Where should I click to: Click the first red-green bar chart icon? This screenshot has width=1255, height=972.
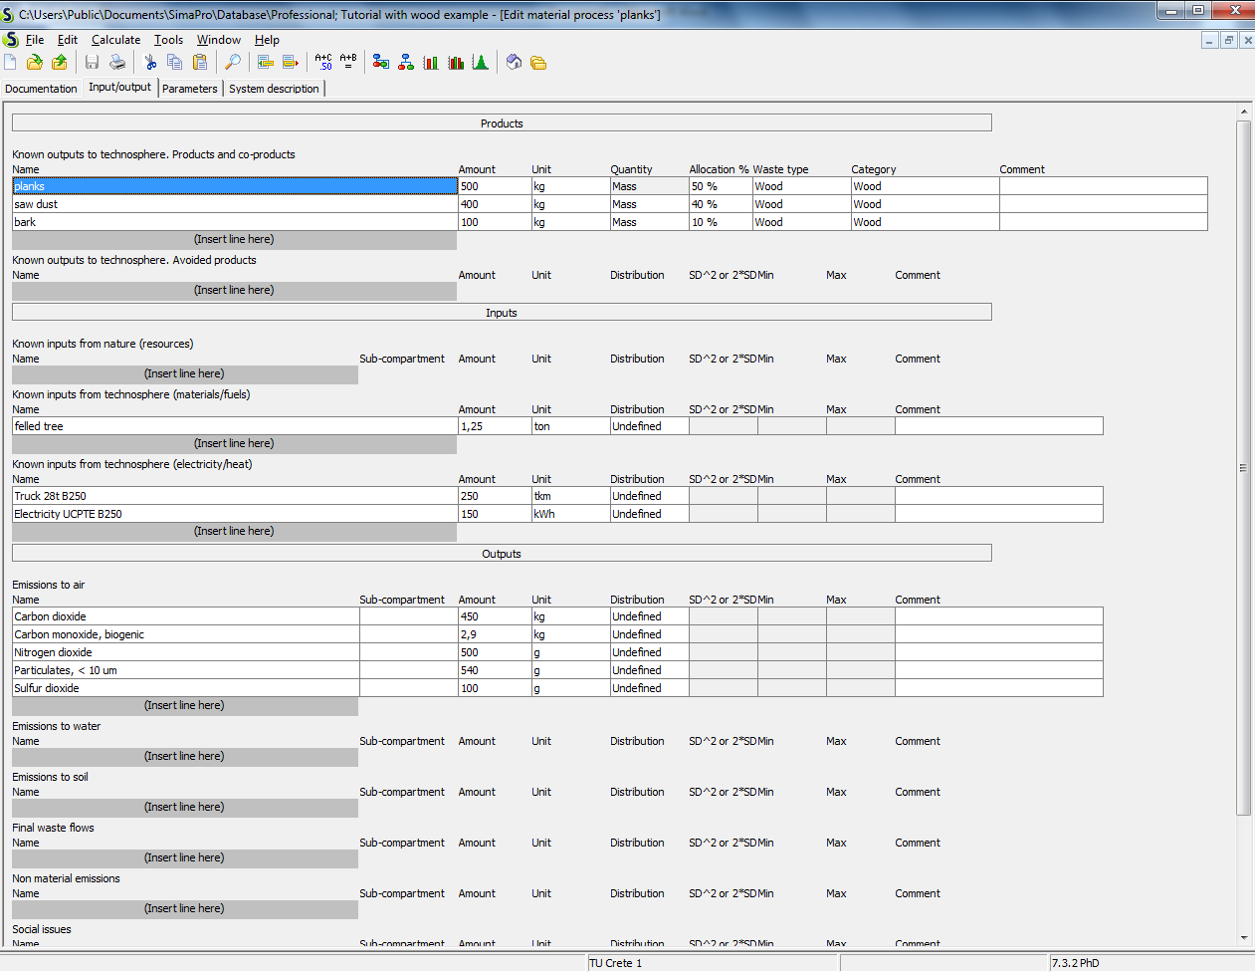tap(431, 63)
